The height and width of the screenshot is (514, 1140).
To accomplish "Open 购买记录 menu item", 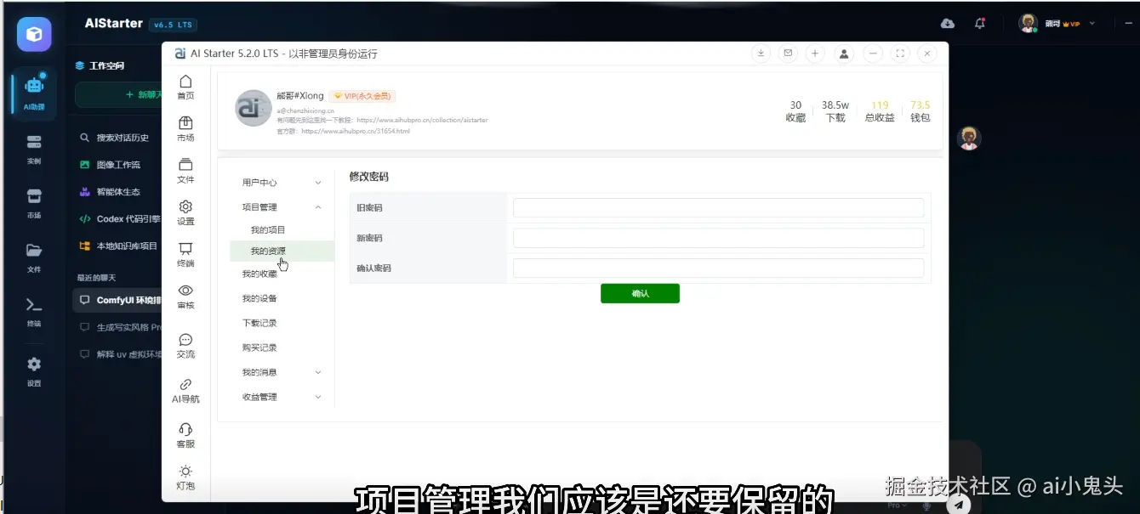I will coord(259,347).
